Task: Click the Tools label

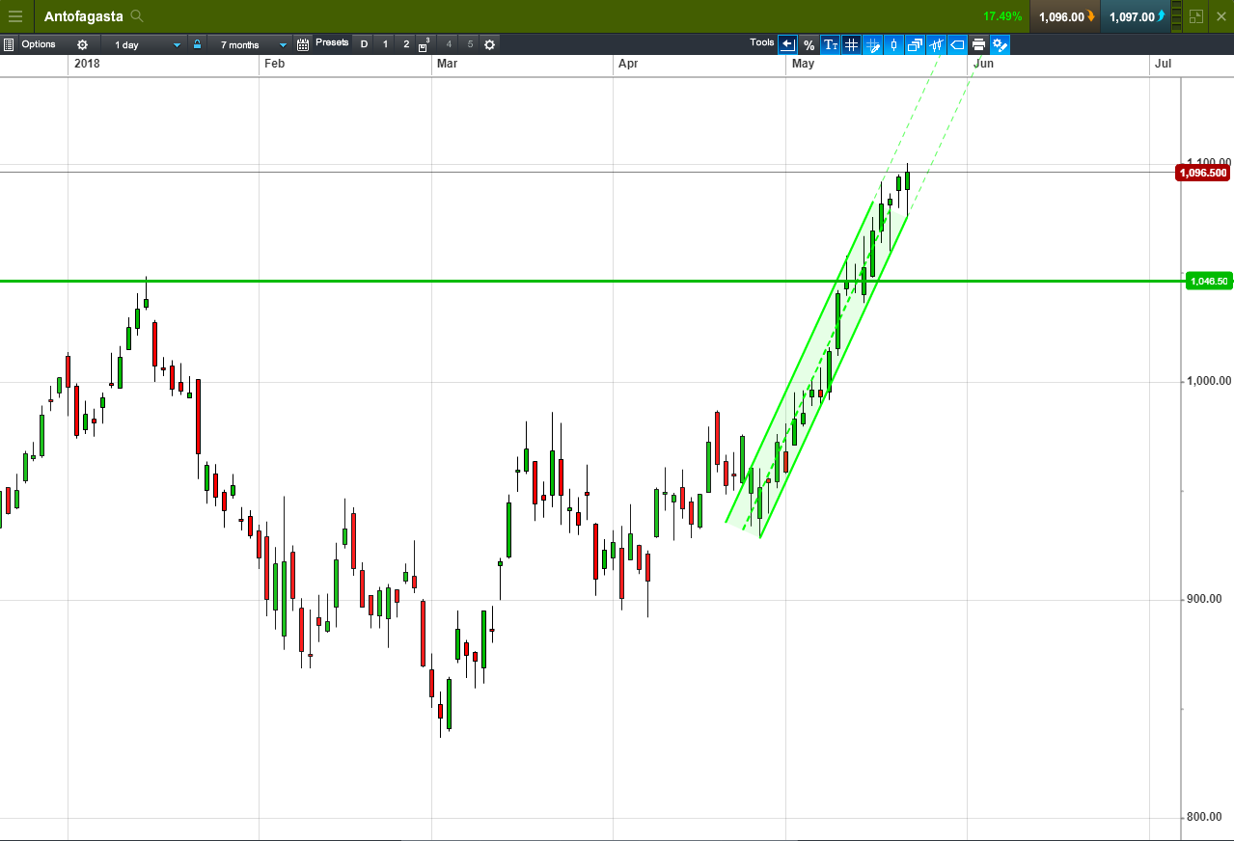Action: [762, 42]
